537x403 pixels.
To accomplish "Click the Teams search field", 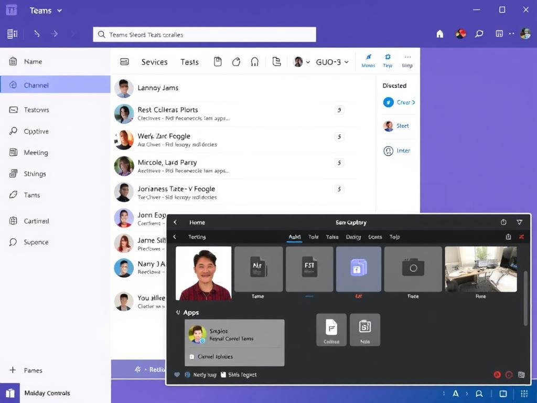I will coord(205,35).
